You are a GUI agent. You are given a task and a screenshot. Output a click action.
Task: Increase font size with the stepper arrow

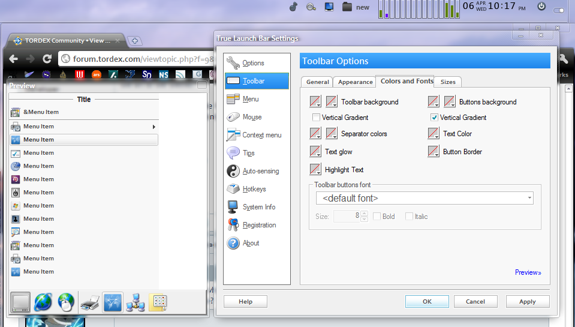[x=364, y=214]
